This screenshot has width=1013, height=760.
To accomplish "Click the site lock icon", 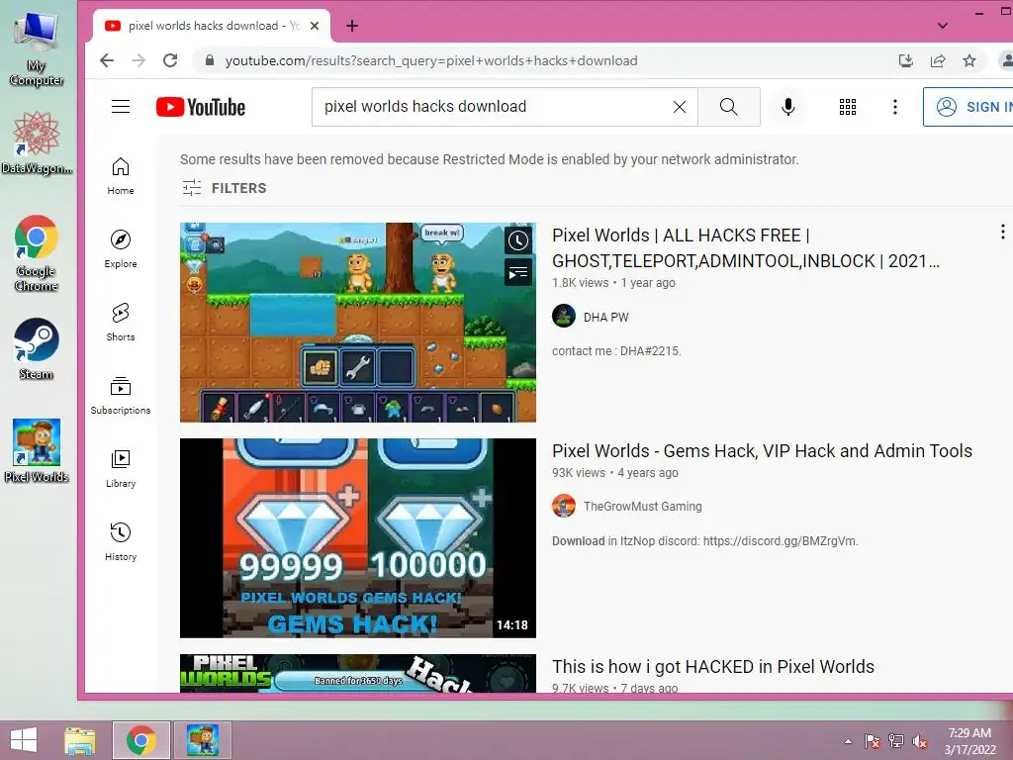I will [x=210, y=60].
